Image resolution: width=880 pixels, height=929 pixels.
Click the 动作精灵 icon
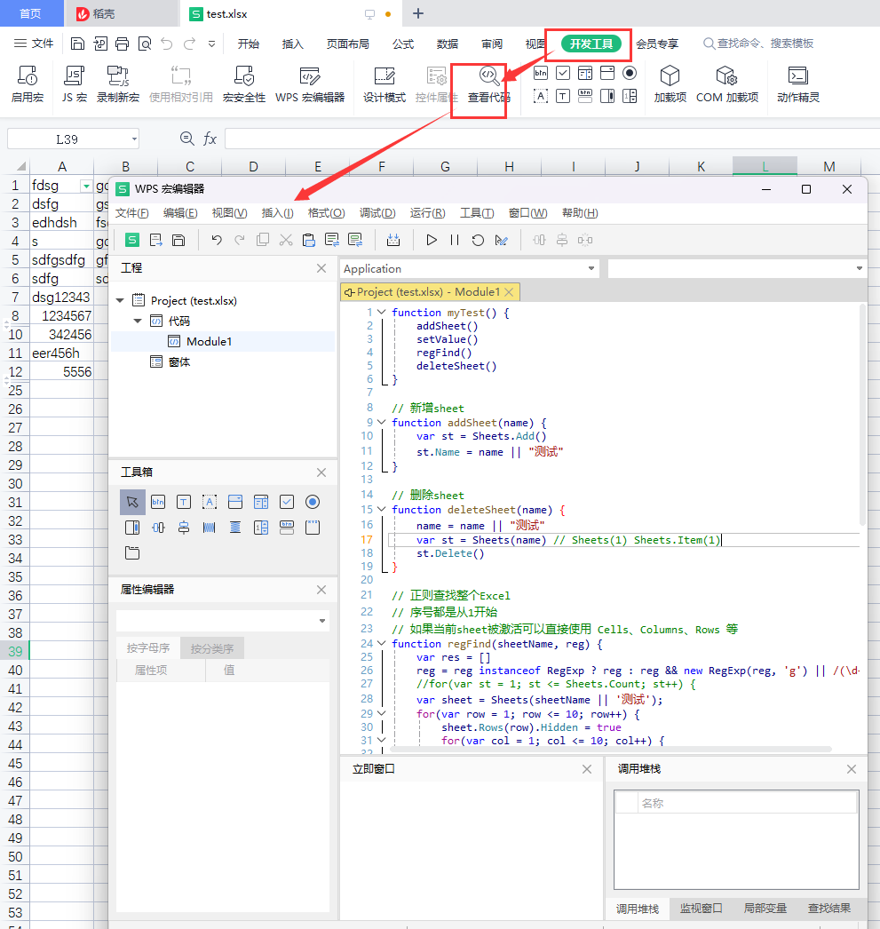click(x=797, y=83)
